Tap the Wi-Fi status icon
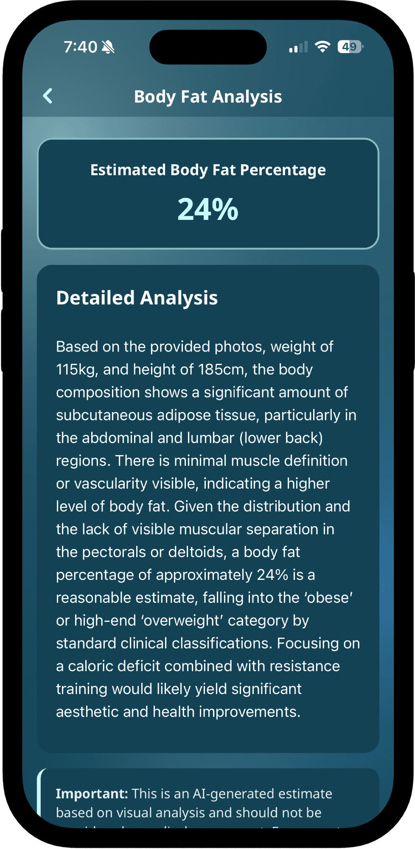Screen dimensions: 415x849 pyautogui.click(x=322, y=47)
